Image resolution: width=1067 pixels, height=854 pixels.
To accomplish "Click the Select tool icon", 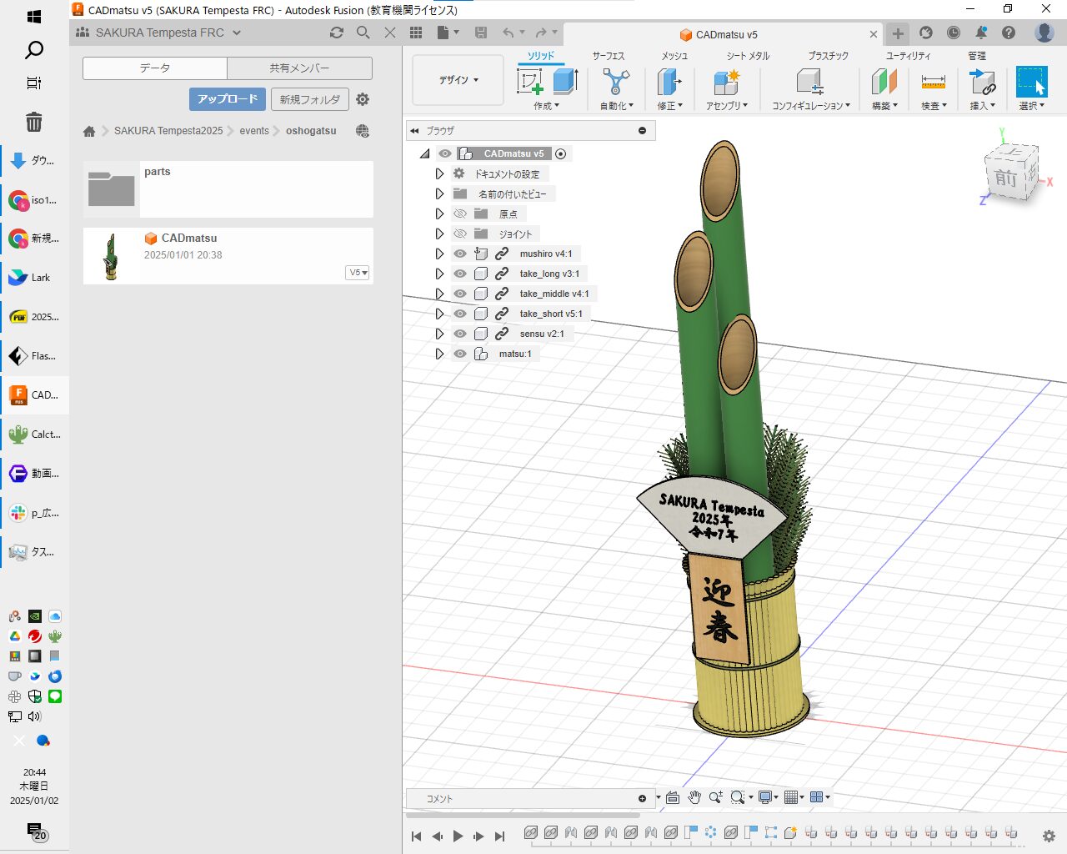I will coord(1031,82).
